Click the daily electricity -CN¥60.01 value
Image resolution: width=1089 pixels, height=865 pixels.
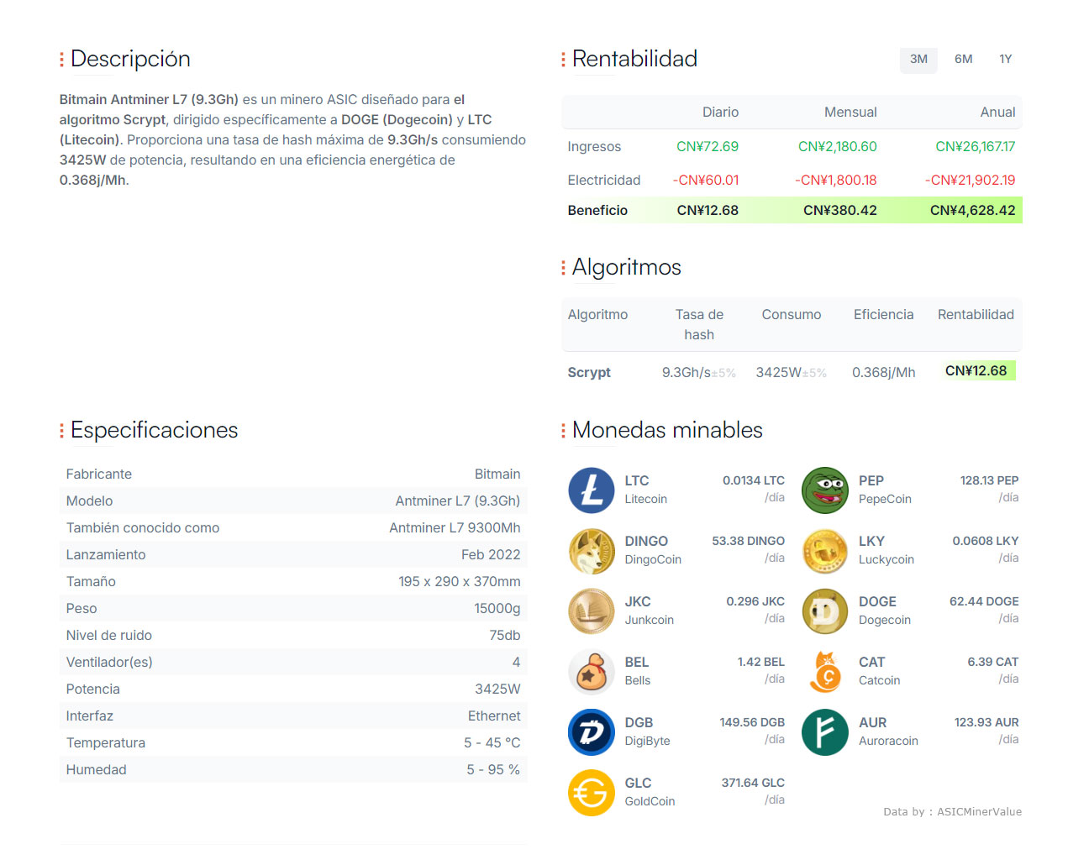pyautogui.click(x=706, y=181)
